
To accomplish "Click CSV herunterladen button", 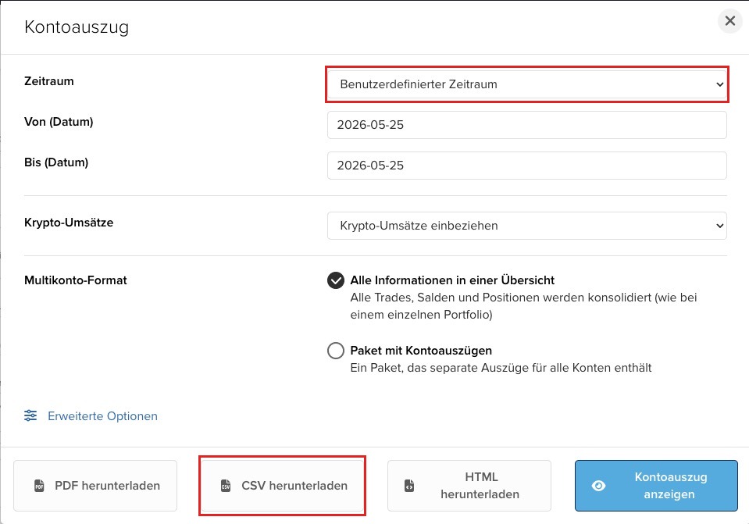I will [282, 486].
